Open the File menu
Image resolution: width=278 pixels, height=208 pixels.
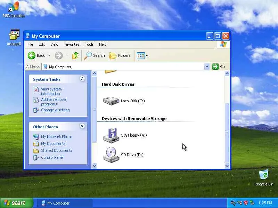[x=30, y=44]
